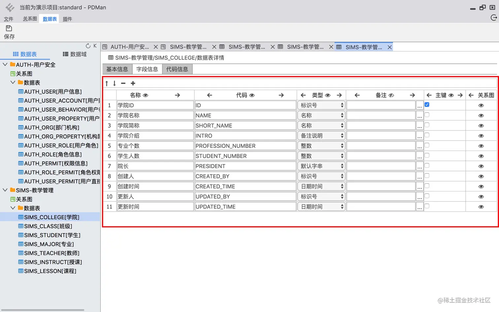
Task: Click the left arrow in the 关系图 column header
Action: click(x=471, y=95)
